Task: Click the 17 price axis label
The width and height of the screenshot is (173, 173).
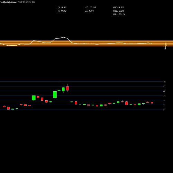Action: (164, 96)
